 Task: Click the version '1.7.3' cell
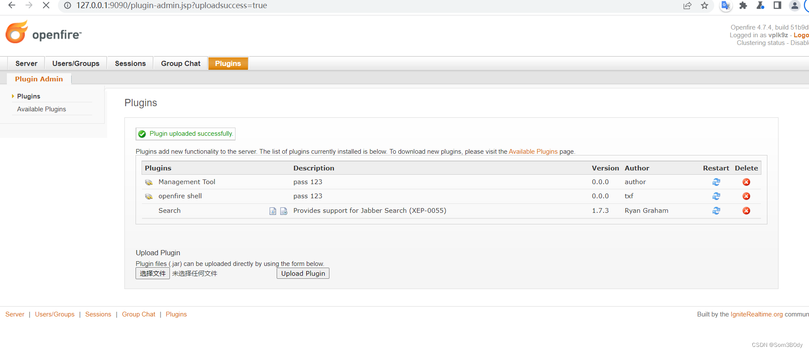600,211
